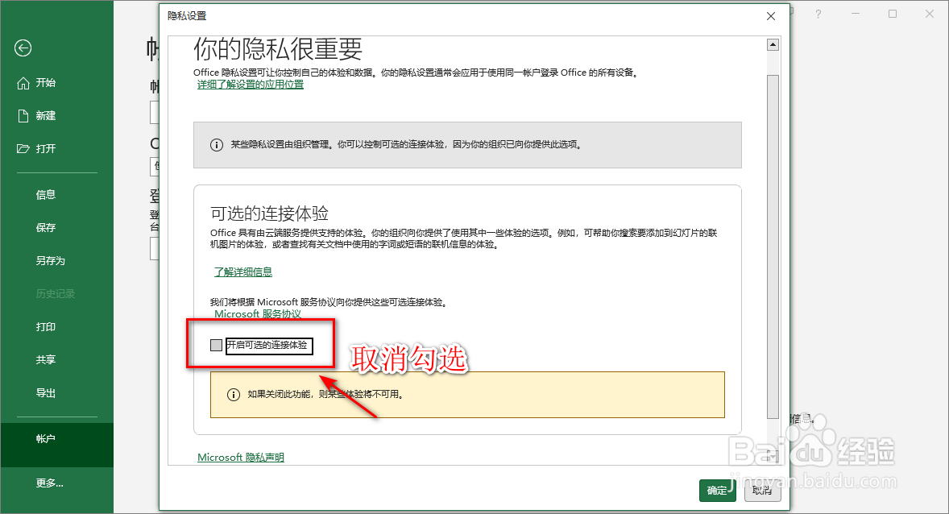Image resolution: width=949 pixels, height=514 pixels.
Task: Open 详细了解设置的应用位置 link
Action: [251, 84]
